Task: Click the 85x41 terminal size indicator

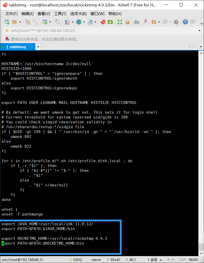Action: pyautogui.click(x=114, y=260)
